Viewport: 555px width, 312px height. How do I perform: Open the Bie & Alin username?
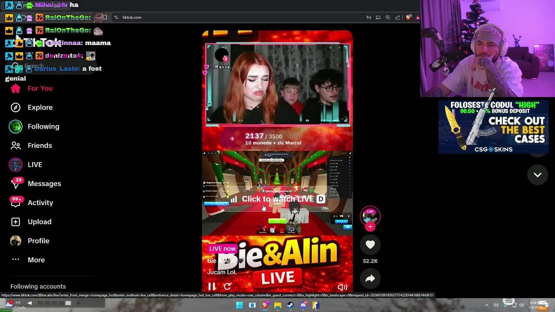pos(221,261)
